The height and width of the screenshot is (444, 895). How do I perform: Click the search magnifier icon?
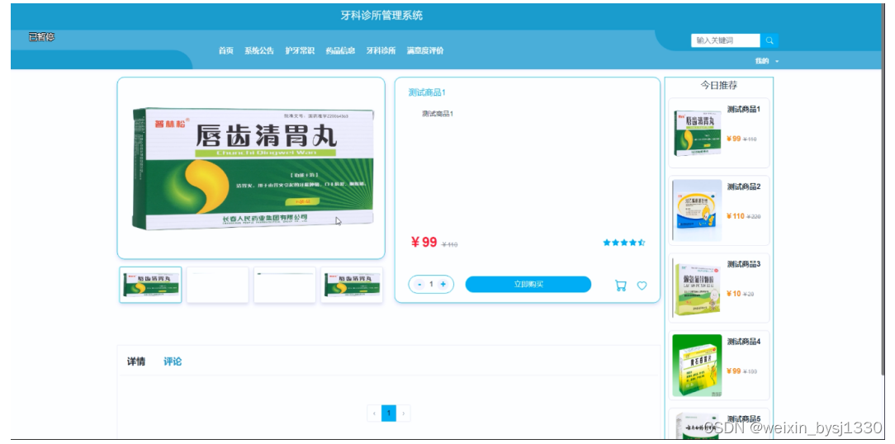pyautogui.click(x=770, y=40)
